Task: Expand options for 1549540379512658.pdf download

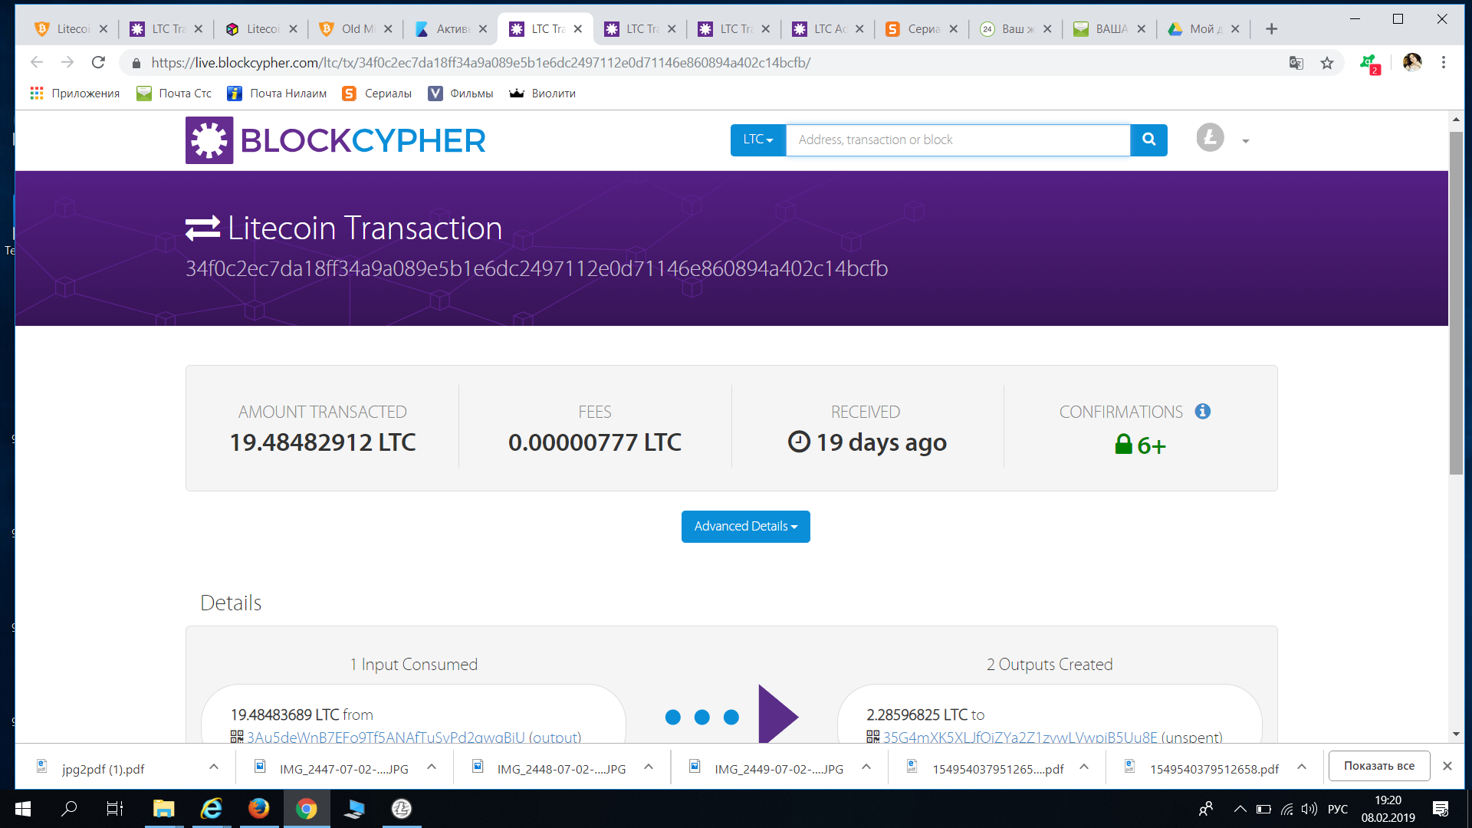Action: 1302,767
